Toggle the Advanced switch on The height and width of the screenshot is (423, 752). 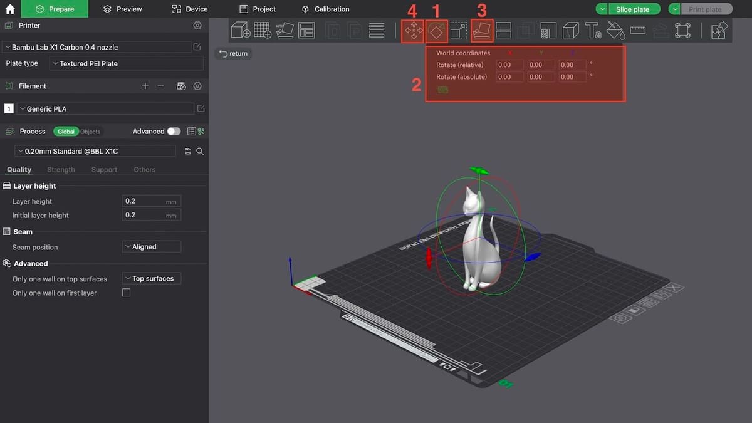[174, 132]
